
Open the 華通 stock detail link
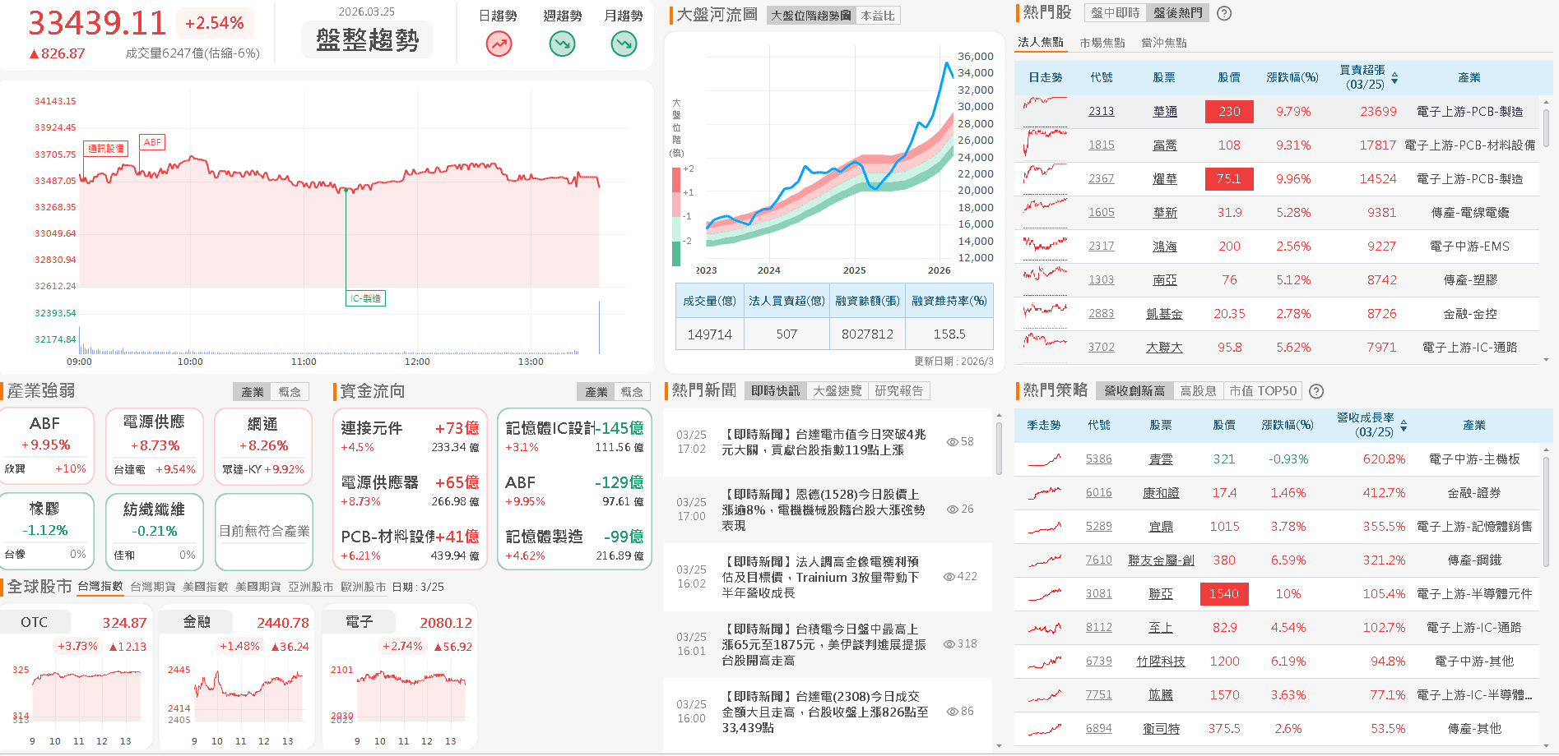(x=1164, y=111)
